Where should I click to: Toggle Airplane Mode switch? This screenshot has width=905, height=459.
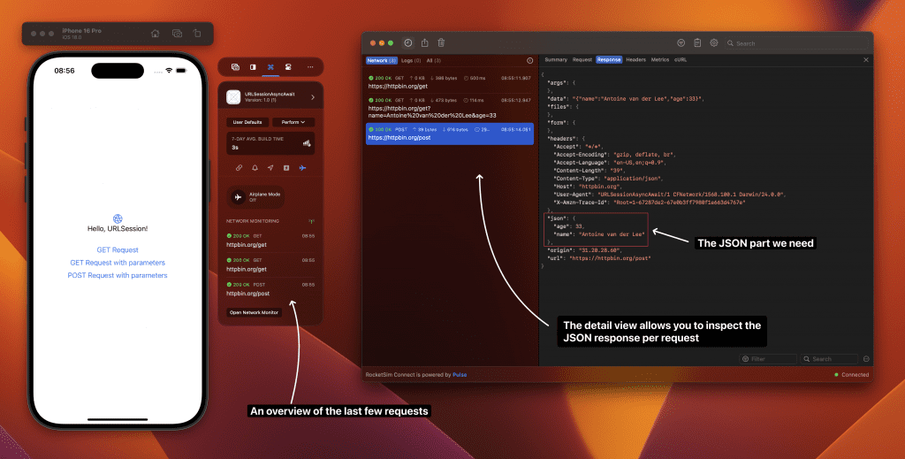239,197
